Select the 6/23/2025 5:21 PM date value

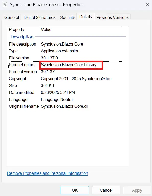pos(58,92)
